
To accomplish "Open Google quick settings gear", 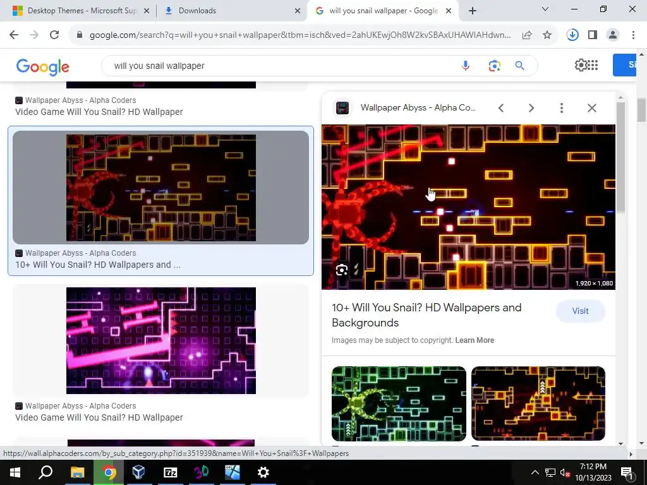I will click(x=581, y=65).
